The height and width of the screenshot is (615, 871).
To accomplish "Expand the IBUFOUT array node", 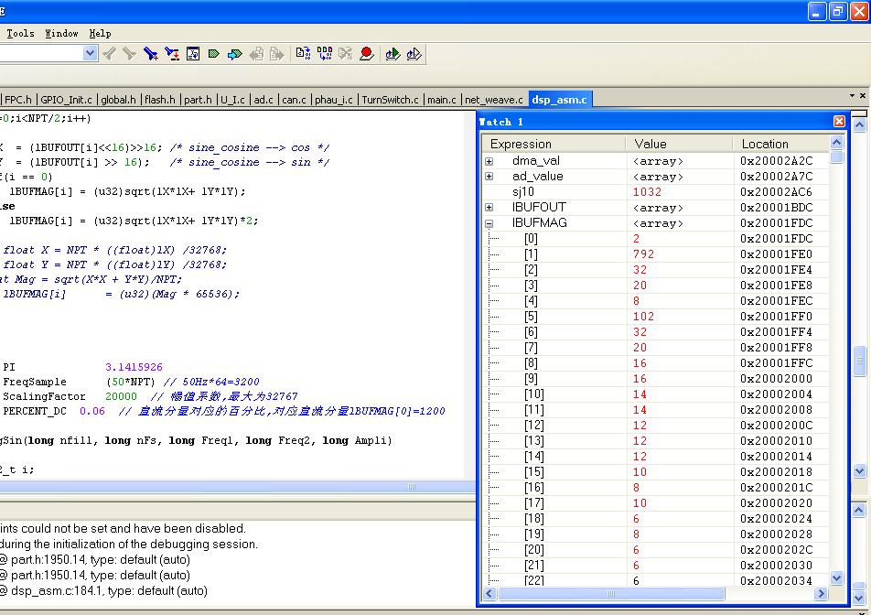I will coord(489,207).
